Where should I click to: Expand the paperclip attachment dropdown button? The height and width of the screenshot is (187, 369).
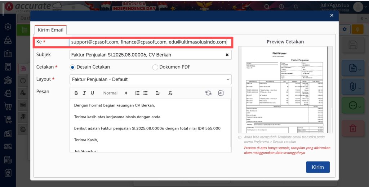point(353,87)
